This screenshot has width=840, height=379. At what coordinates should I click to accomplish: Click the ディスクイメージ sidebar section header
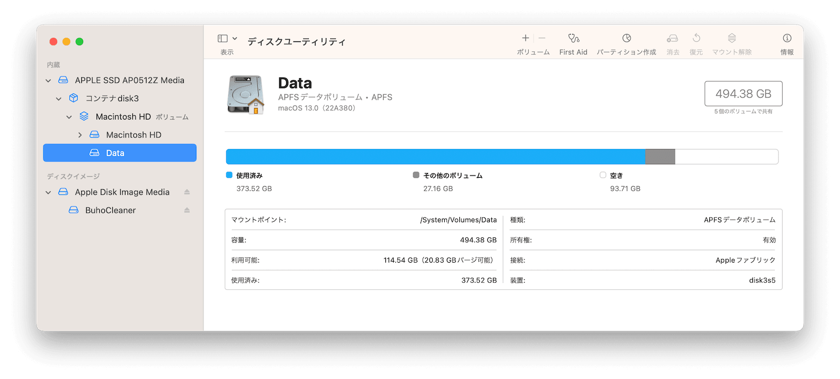73,177
